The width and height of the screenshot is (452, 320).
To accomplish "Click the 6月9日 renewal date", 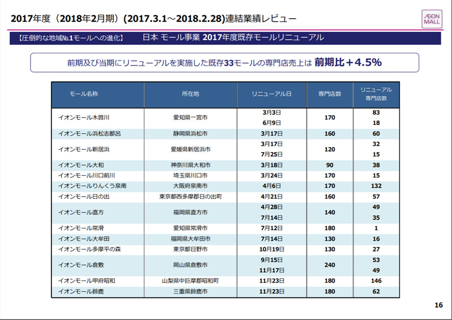I will [272, 123].
